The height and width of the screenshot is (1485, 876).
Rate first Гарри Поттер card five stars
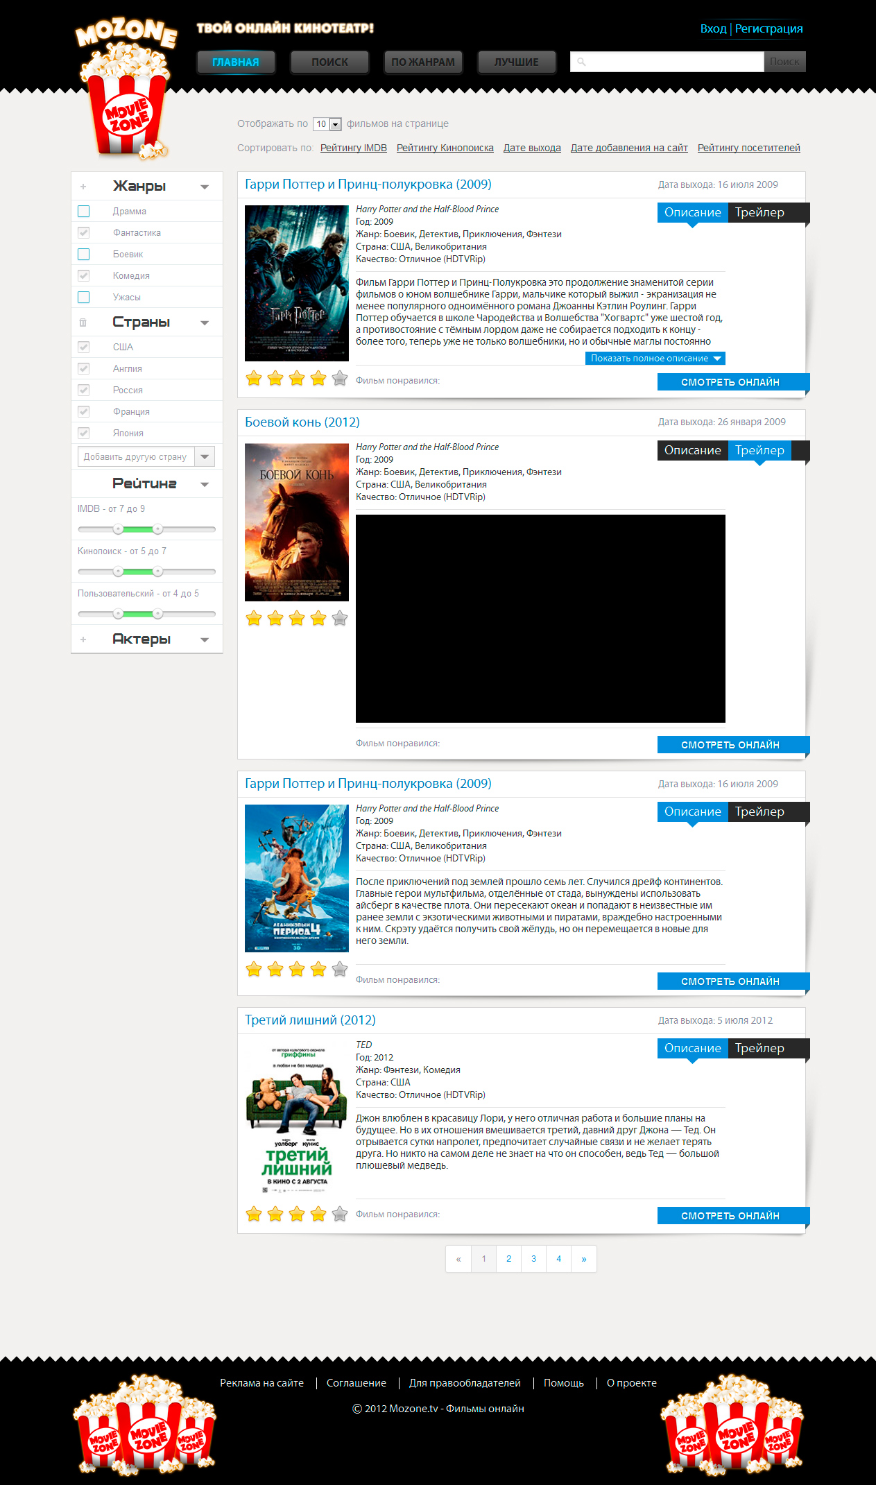pos(340,378)
